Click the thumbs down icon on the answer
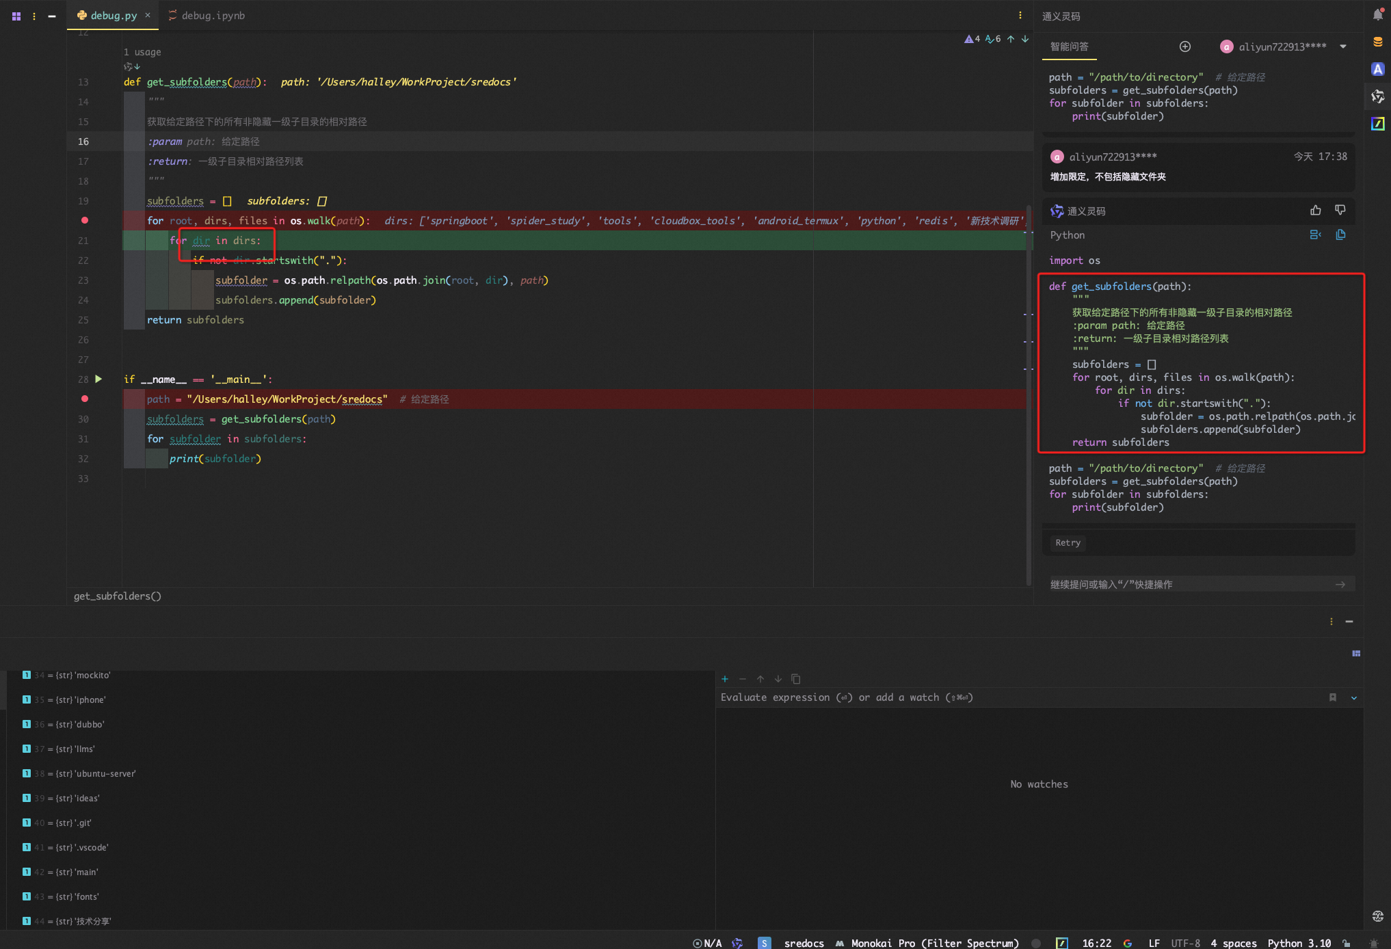Image resolution: width=1391 pixels, height=949 pixels. [1340, 211]
